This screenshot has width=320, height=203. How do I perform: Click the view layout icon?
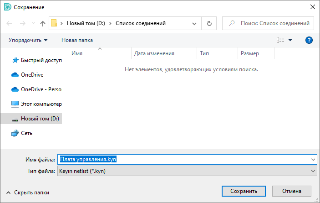280,40
